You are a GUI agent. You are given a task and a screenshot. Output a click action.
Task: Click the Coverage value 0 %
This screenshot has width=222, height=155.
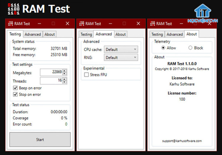64,118
